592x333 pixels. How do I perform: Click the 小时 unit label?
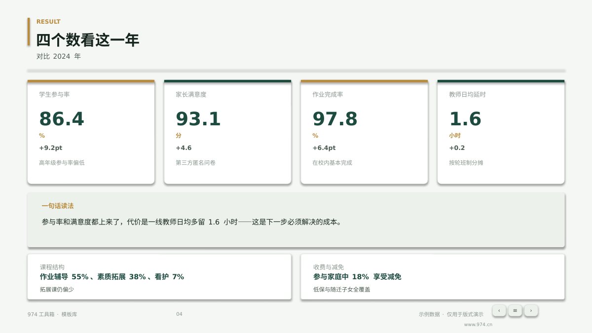click(455, 136)
